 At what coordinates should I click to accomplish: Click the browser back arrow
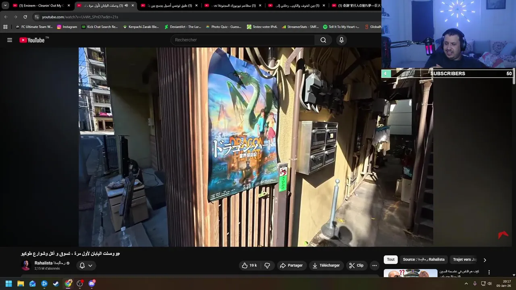point(6,17)
